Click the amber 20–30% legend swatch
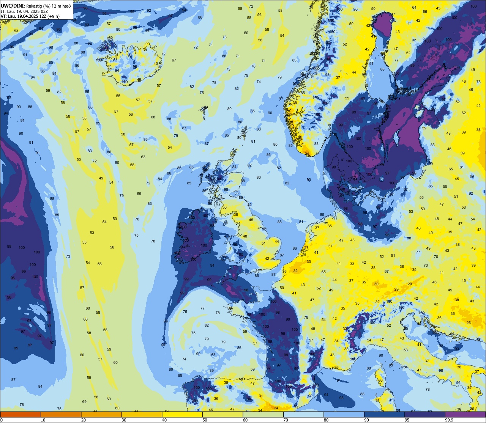The width and height of the screenshot is (486, 423). coord(101,415)
